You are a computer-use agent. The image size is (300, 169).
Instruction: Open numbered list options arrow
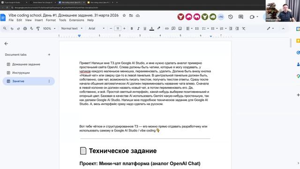point(226,28)
